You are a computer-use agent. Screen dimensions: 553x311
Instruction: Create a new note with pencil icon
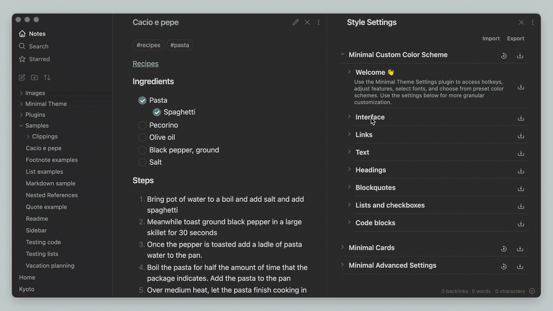[x=22, y=77]
